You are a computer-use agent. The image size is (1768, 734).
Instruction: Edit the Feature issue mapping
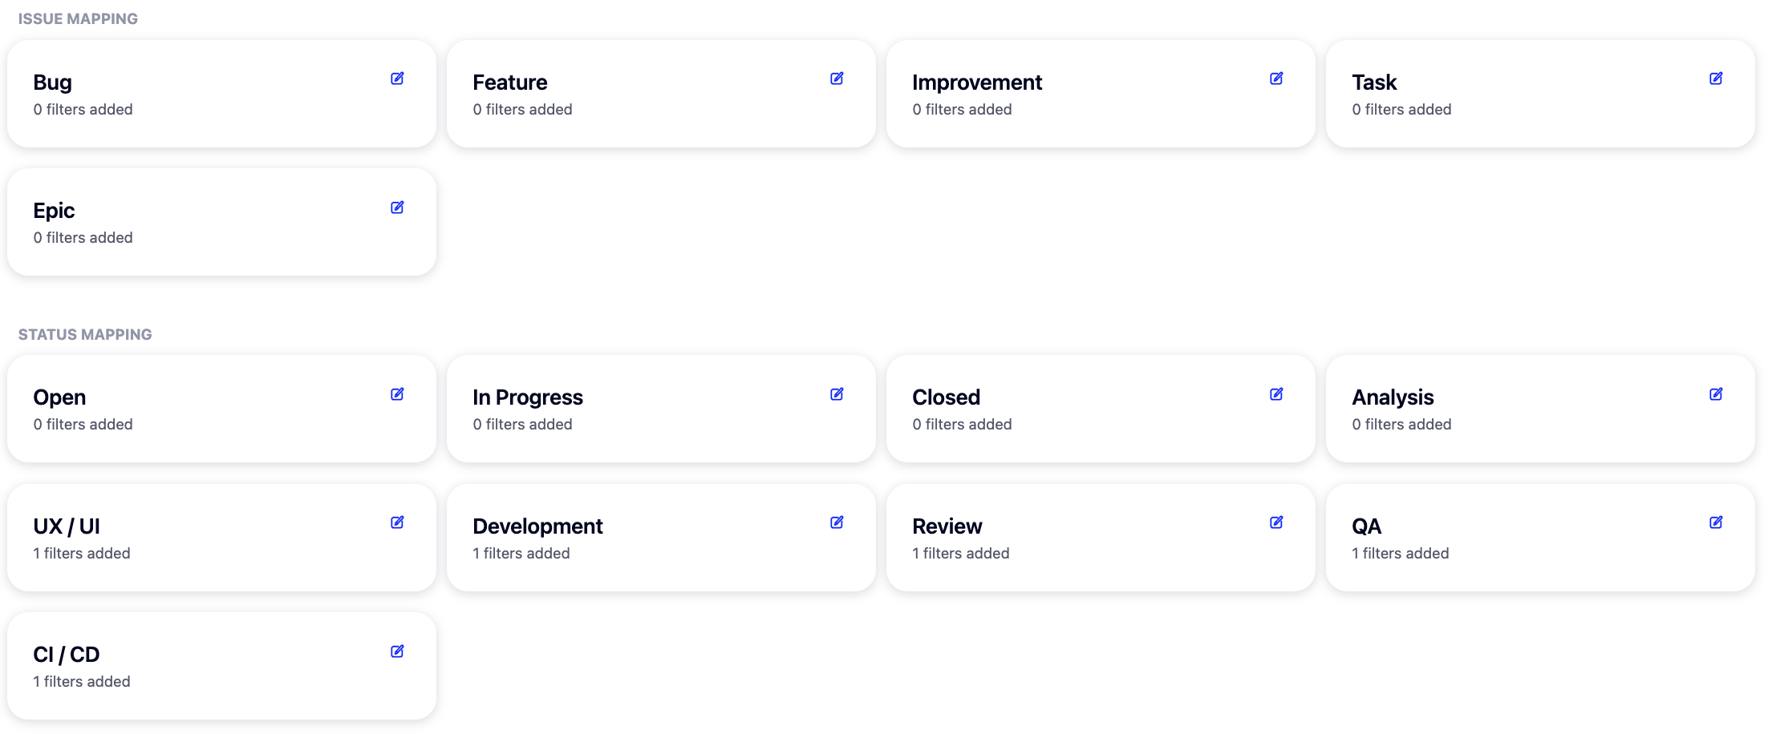point(837,79)
